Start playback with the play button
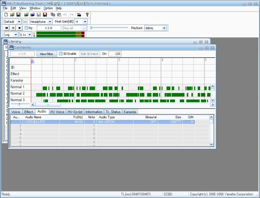This screenshot has width=260, height=198. (19, 28)
